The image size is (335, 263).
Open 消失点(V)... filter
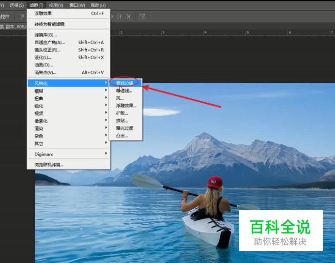(x=69, y=73)
